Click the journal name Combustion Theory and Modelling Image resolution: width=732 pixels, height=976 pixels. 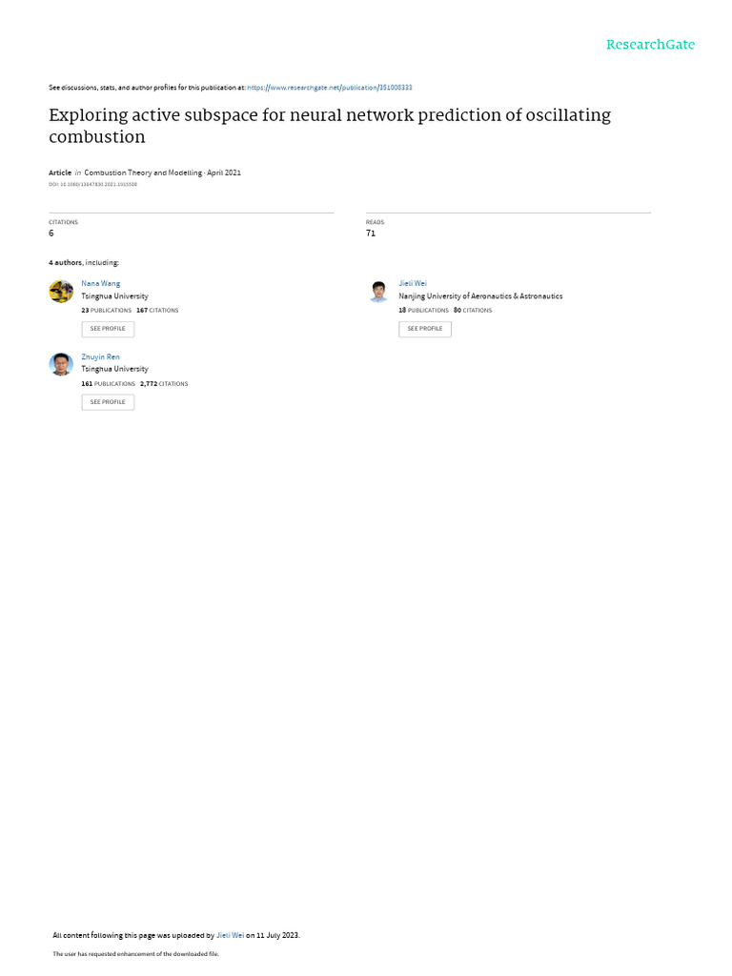pyautogui.click(x=143, y=173)
